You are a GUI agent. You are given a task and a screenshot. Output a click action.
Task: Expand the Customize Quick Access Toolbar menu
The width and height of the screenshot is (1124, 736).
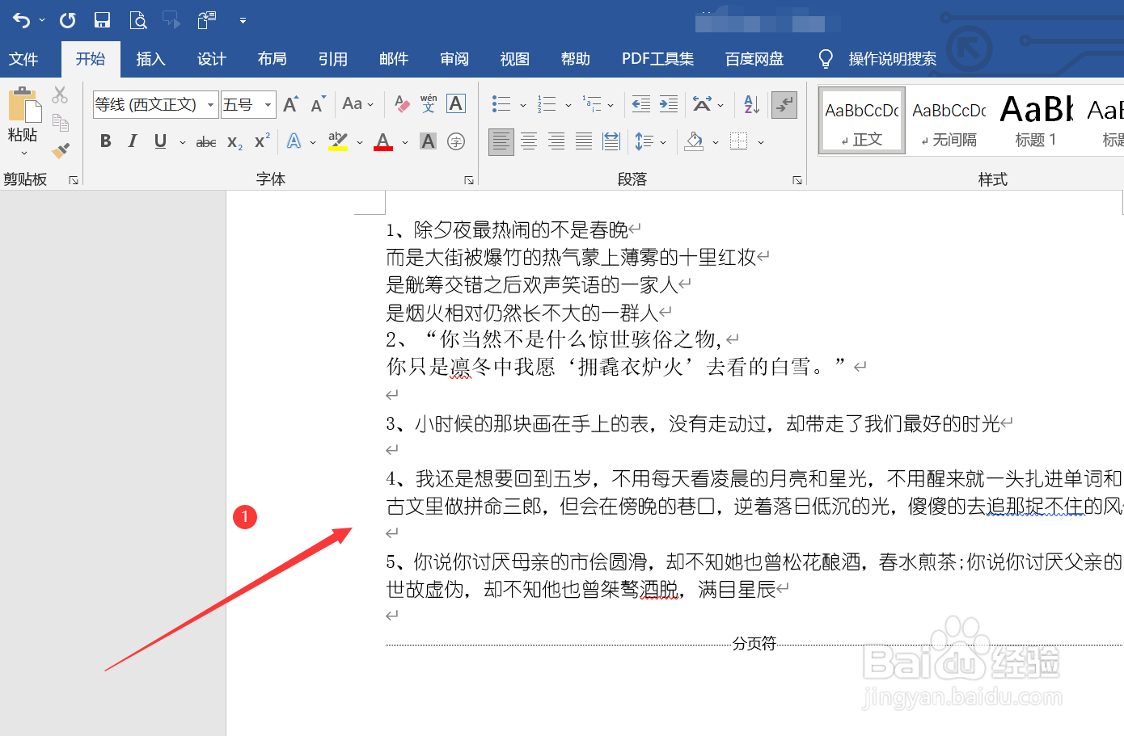coord(243,20)
